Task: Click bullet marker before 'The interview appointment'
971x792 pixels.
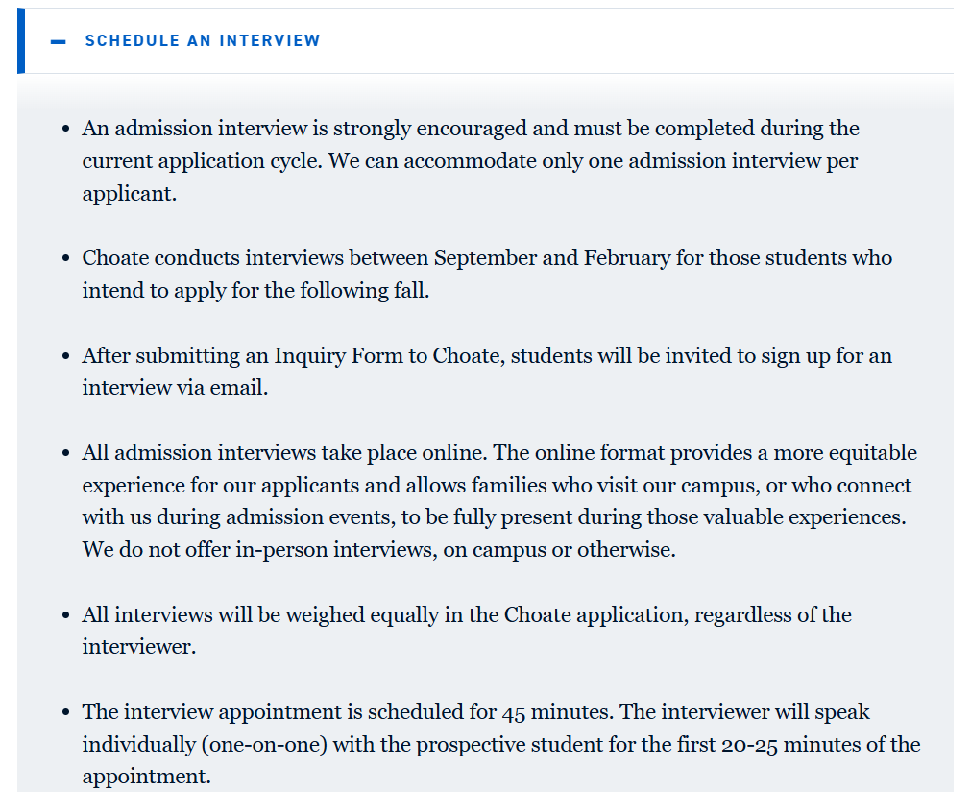Action: tap(65, 712)
